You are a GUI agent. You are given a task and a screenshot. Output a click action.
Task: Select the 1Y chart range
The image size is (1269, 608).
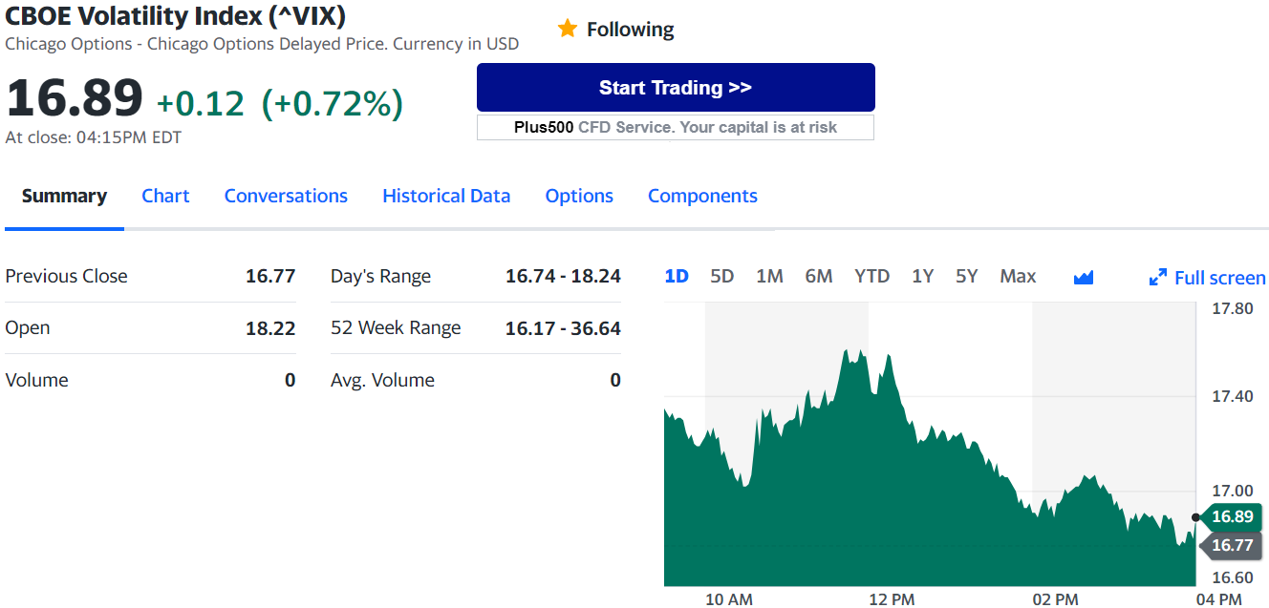click(922, 276)
